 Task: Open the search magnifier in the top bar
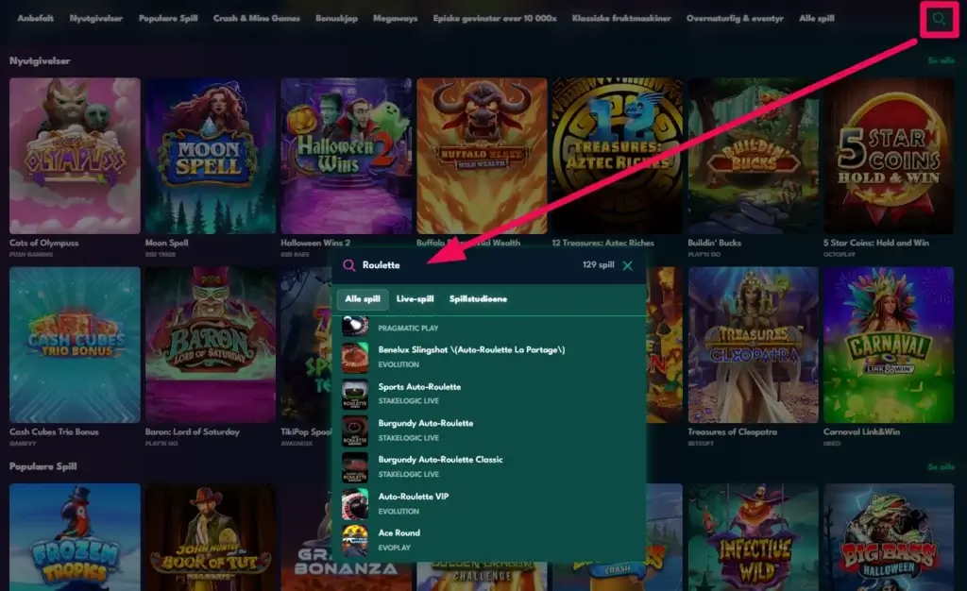(x=939, y=19)
